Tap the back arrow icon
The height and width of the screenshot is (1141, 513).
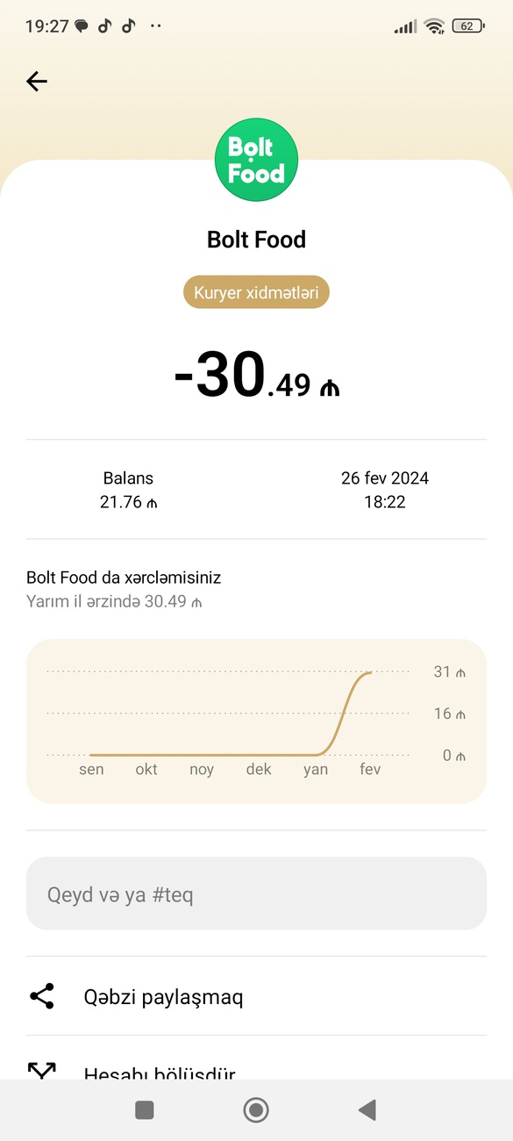pos(36,82)
